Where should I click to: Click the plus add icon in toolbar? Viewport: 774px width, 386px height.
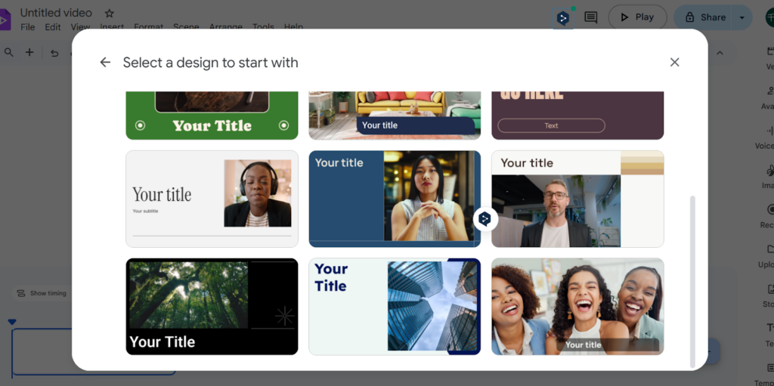pyautogui.click(x=29, y=52)
